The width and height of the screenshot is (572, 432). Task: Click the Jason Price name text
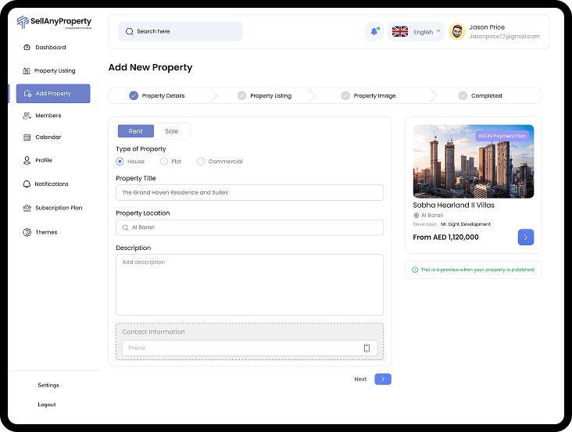coord(487,27)
